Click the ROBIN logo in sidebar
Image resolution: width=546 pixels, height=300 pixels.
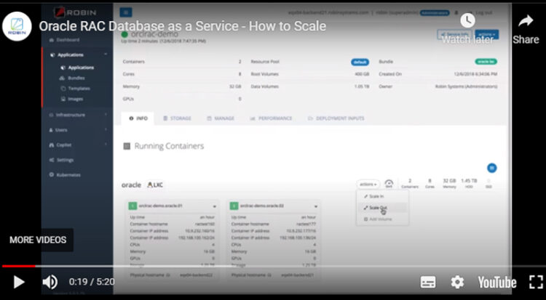(x=75, y=12)
